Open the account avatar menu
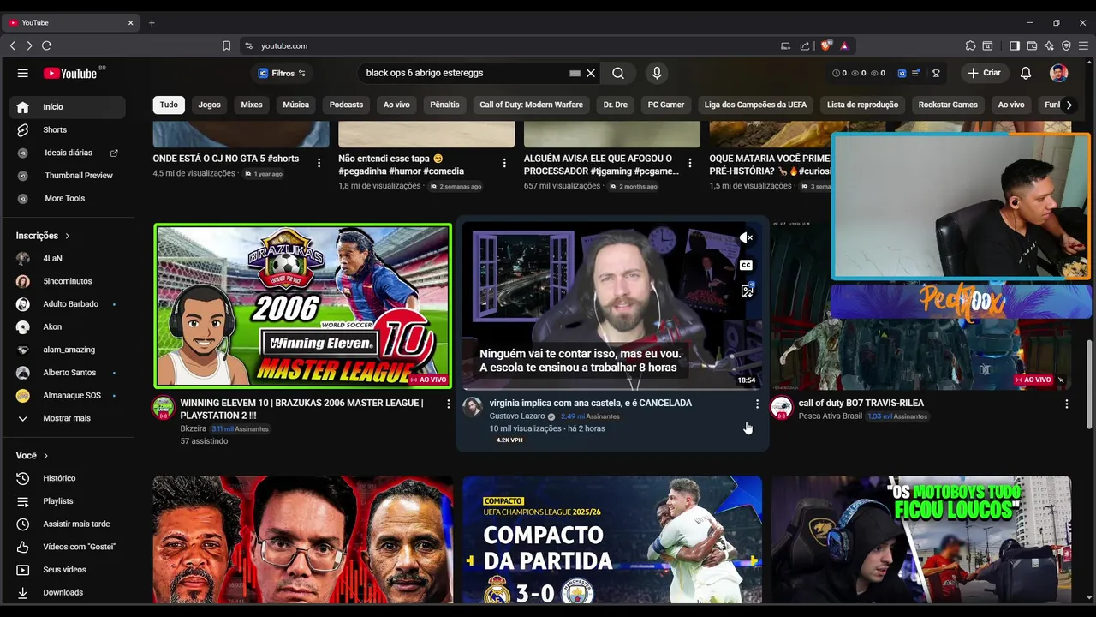1096x617 pixels. click(1059, 73)
